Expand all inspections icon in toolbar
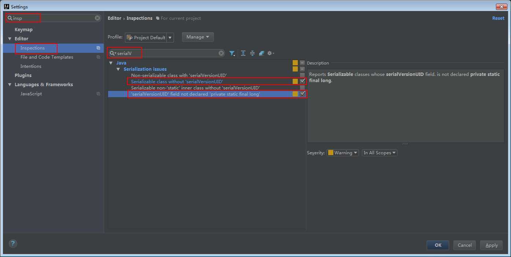 243,53
